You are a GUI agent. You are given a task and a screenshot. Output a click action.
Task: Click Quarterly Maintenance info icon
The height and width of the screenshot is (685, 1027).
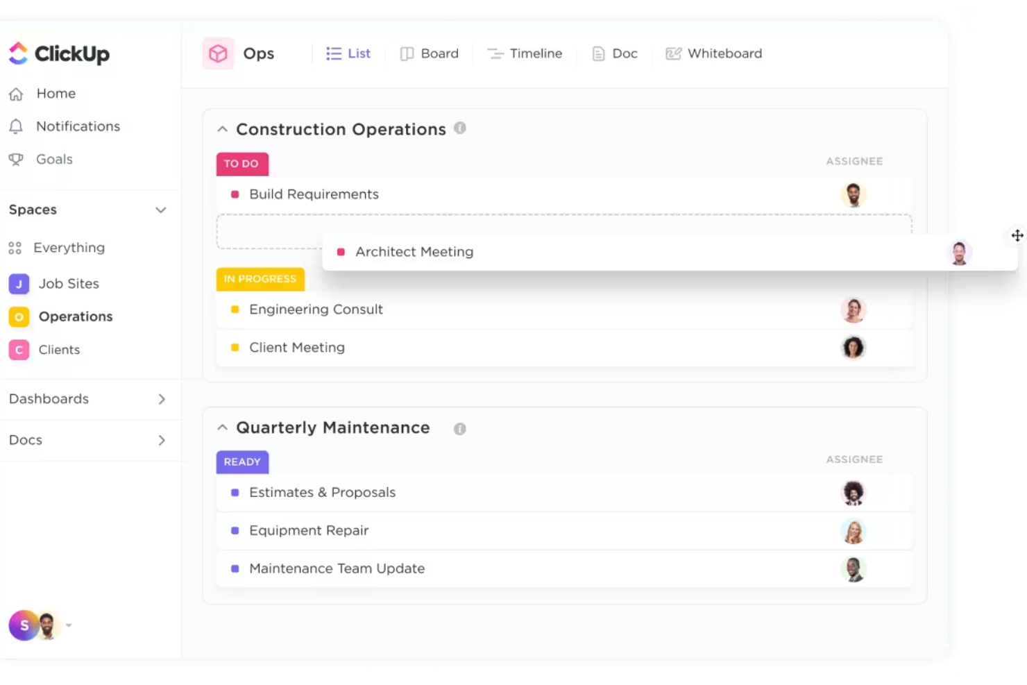tap(459, 429)
